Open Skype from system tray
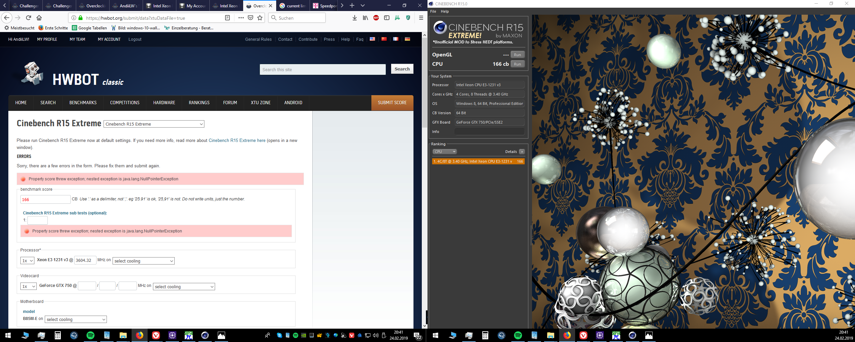This screenshot has width=855, height=342. click(x=279, y=335)
